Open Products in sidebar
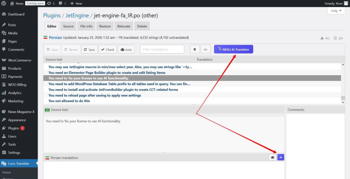The image size is (350, 179). point(14,68)
